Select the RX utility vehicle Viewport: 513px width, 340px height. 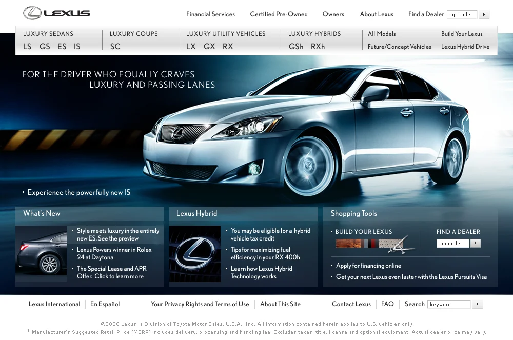coord(228,47)
